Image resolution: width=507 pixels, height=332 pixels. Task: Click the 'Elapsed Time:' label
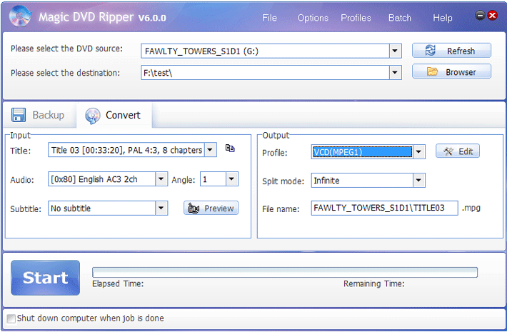click(118, 284)
